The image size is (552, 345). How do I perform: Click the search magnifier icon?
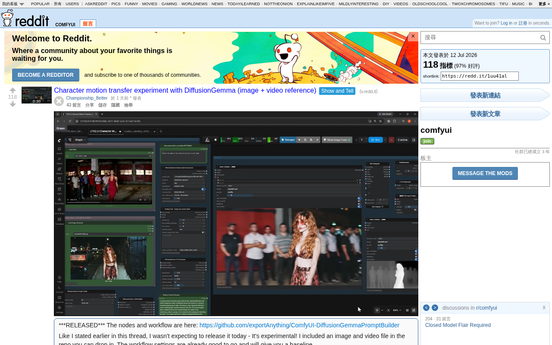click(543, 38)
